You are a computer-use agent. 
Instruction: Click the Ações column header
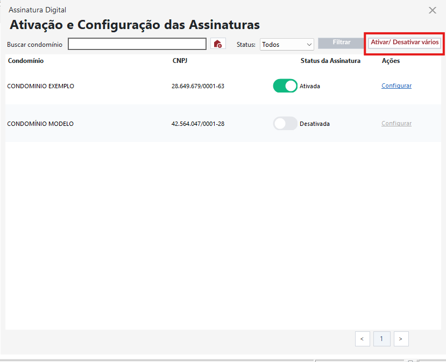(391, 61)
